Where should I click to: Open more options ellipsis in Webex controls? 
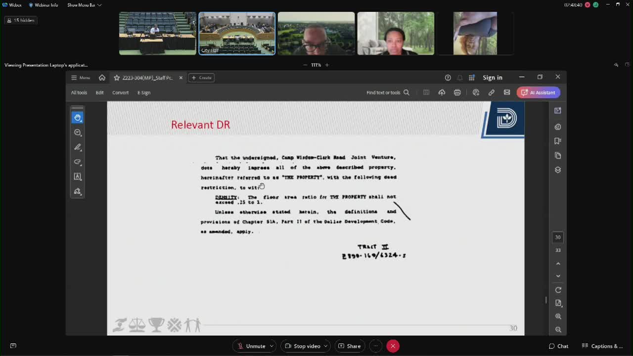376,346
